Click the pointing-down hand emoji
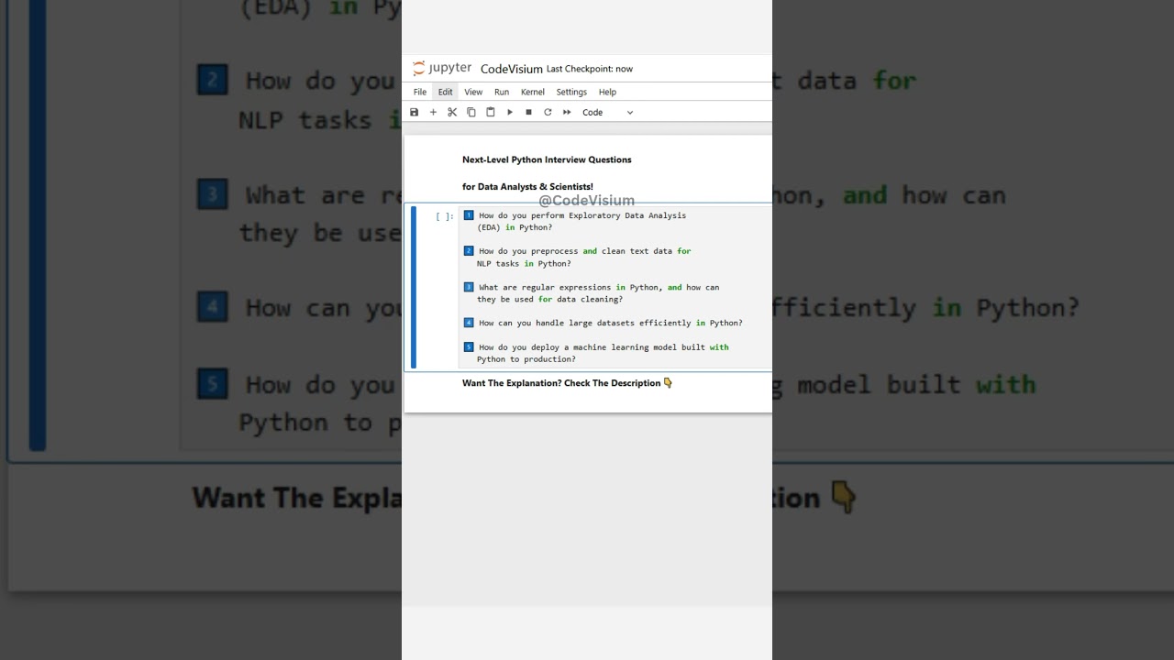1174x660 pixels. pos(668,383)
